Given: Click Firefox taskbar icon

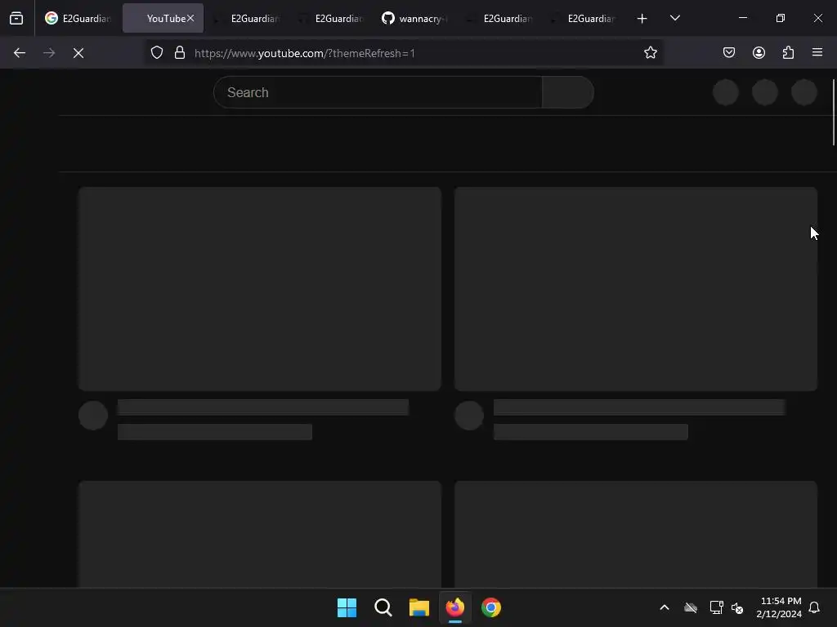Looking at the screenshot, I should click(455, 607).
